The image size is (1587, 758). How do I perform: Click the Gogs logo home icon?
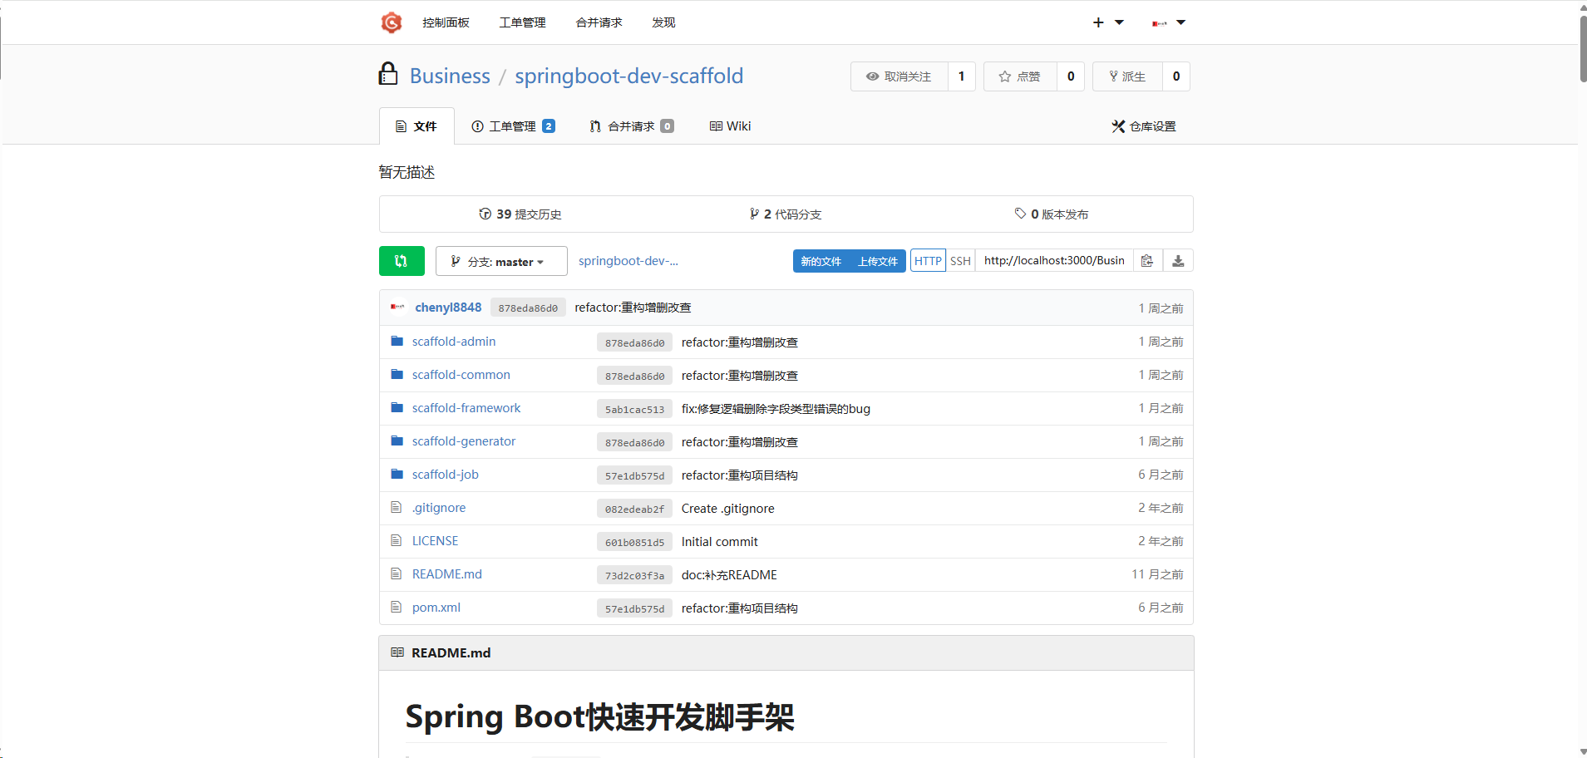click(x=391, y=22)
